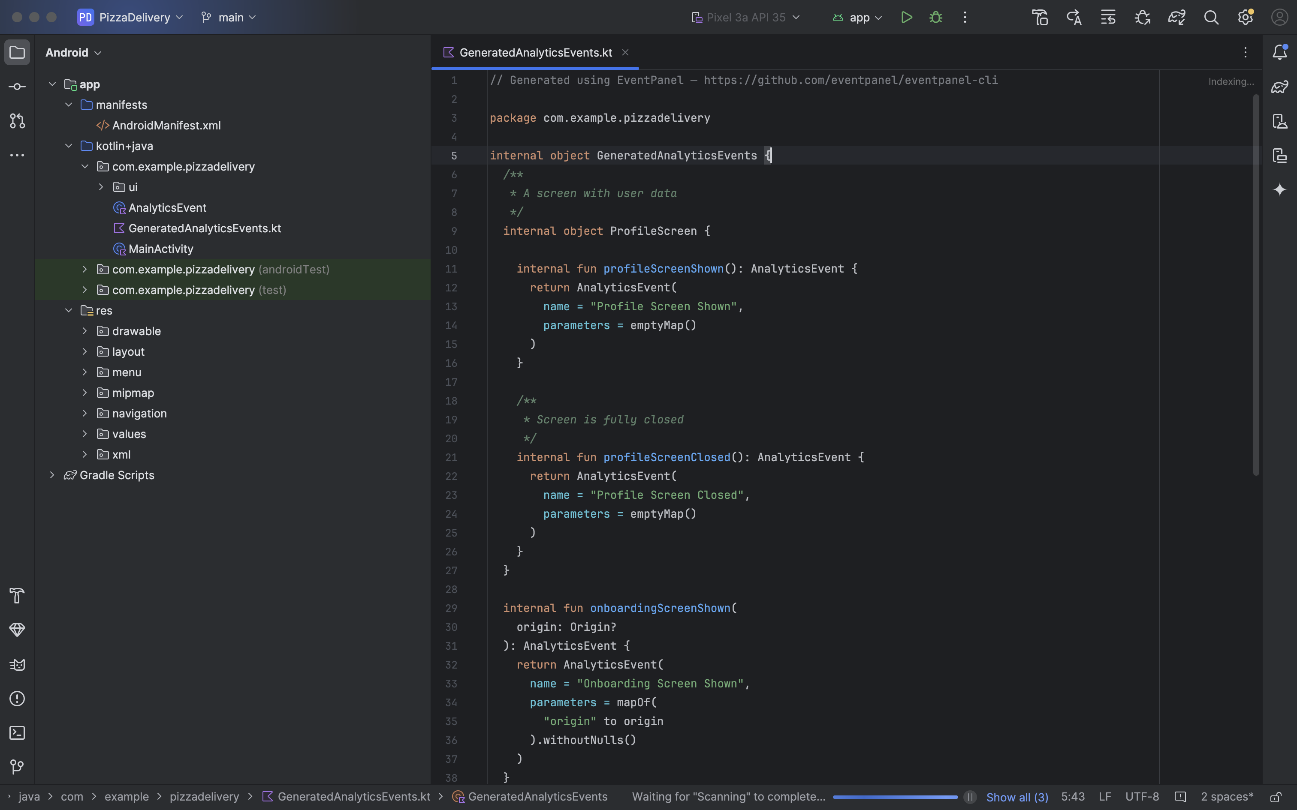Switch Android project view dropdown
Screen dimensions: 1297x810
[73, 52]
